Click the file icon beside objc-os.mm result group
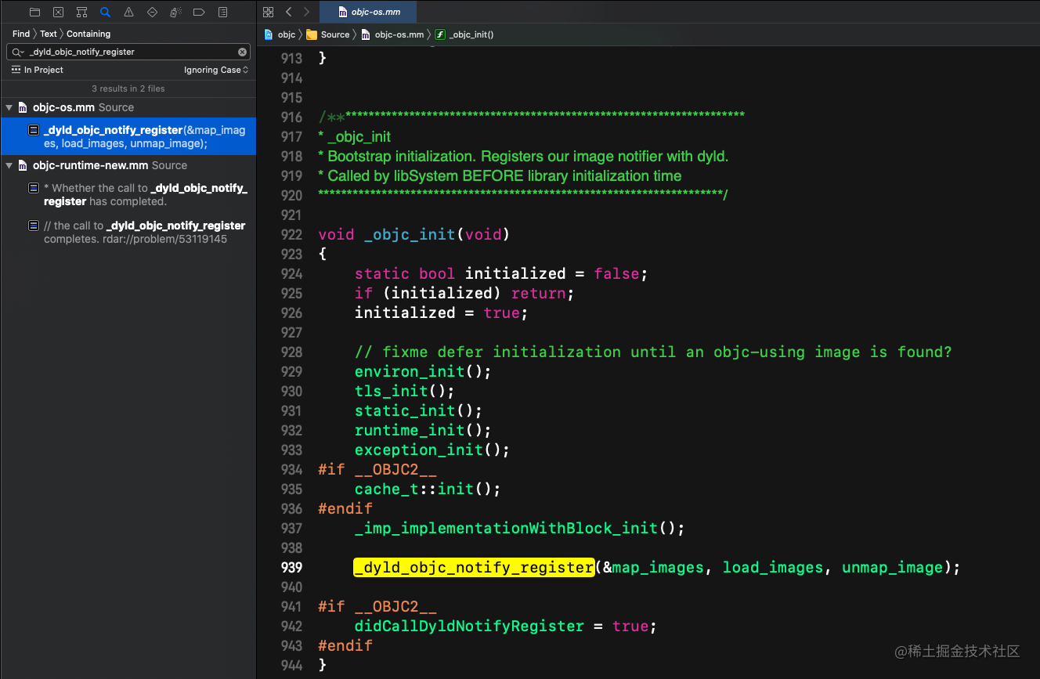The width and height of the screenshot is (1040, 679). pos(23,107)
